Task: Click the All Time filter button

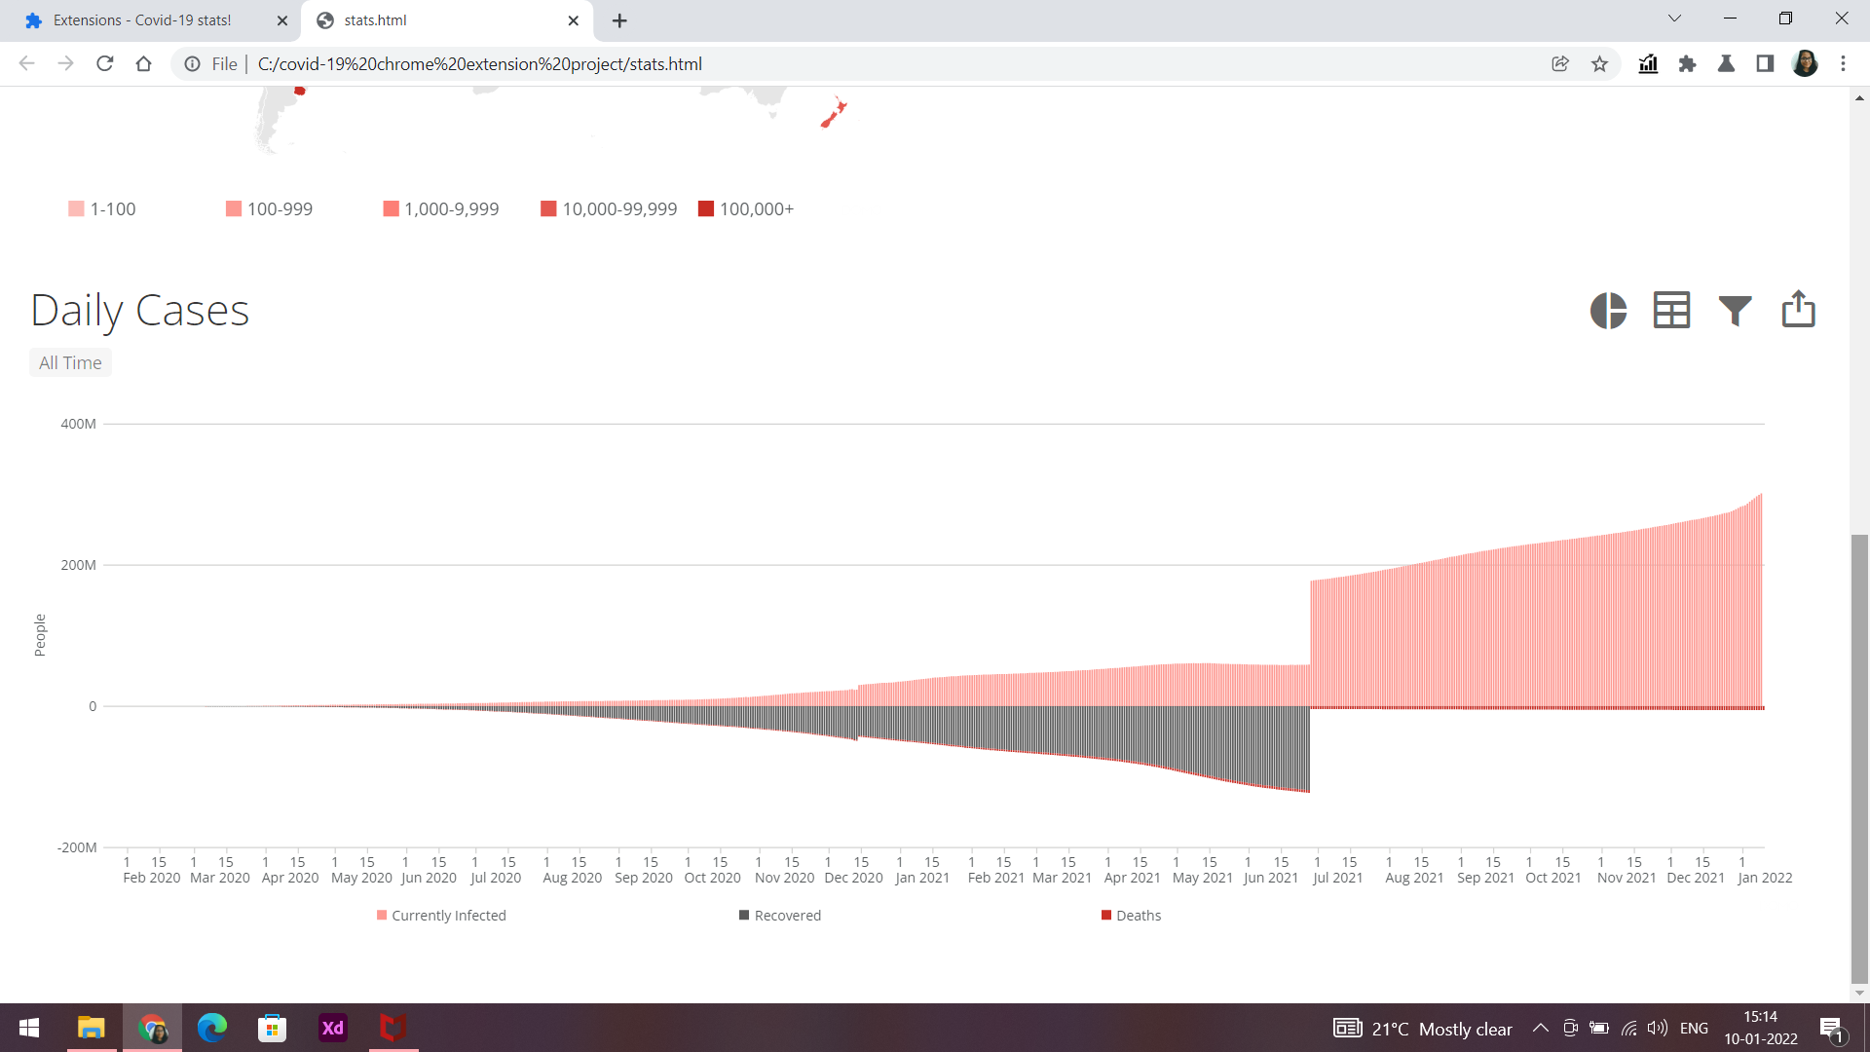Action: click(70, 363)
